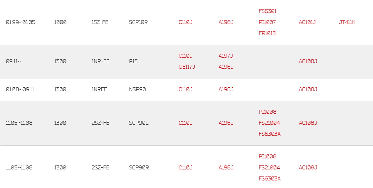Click A196J in the SCP10R row
Viewport: 373px width, 188px height.
click(x=226, y=22)
